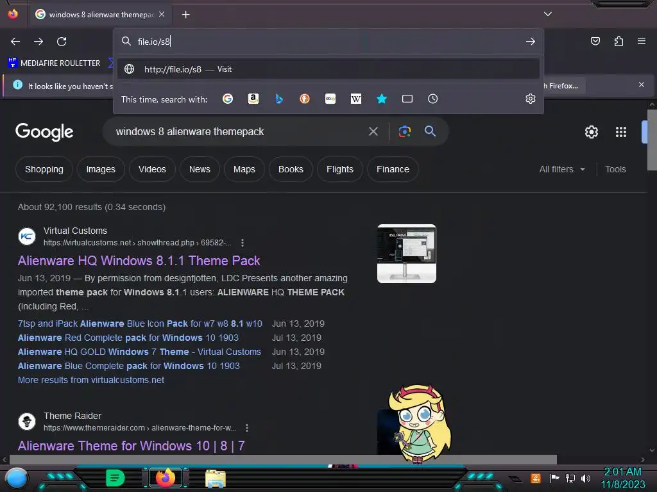Viewport: 657px width, 492px height.
Task: Switch to the News filter
Action: 200,169
